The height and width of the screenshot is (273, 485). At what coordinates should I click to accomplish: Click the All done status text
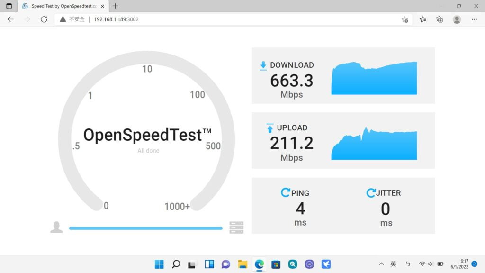(x=148, y=151)
